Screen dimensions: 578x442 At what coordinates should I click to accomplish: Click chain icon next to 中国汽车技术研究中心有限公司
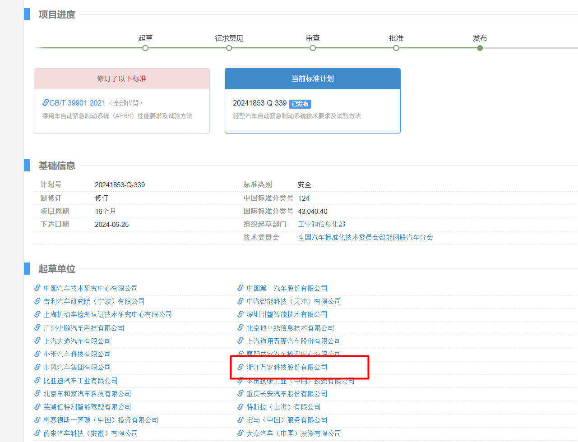point(37,288)
